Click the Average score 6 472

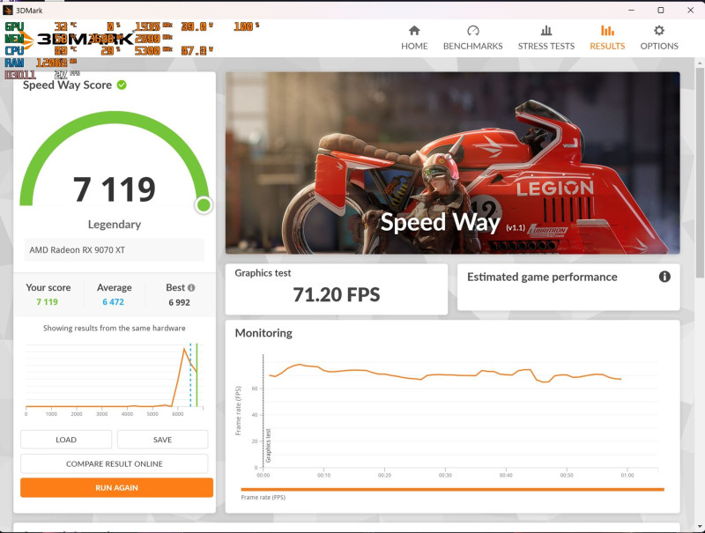(x=114, y=302)
